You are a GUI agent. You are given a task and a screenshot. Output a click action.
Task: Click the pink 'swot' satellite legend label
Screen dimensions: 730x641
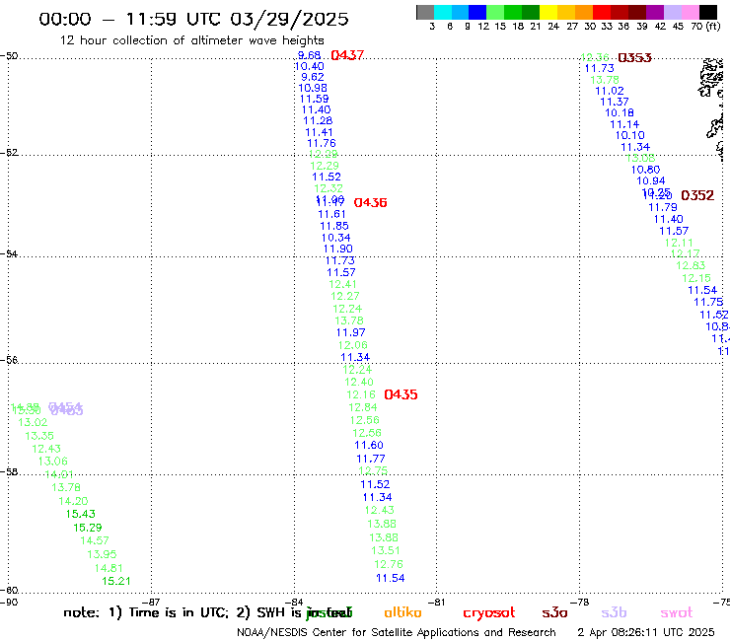coord(677,613)
